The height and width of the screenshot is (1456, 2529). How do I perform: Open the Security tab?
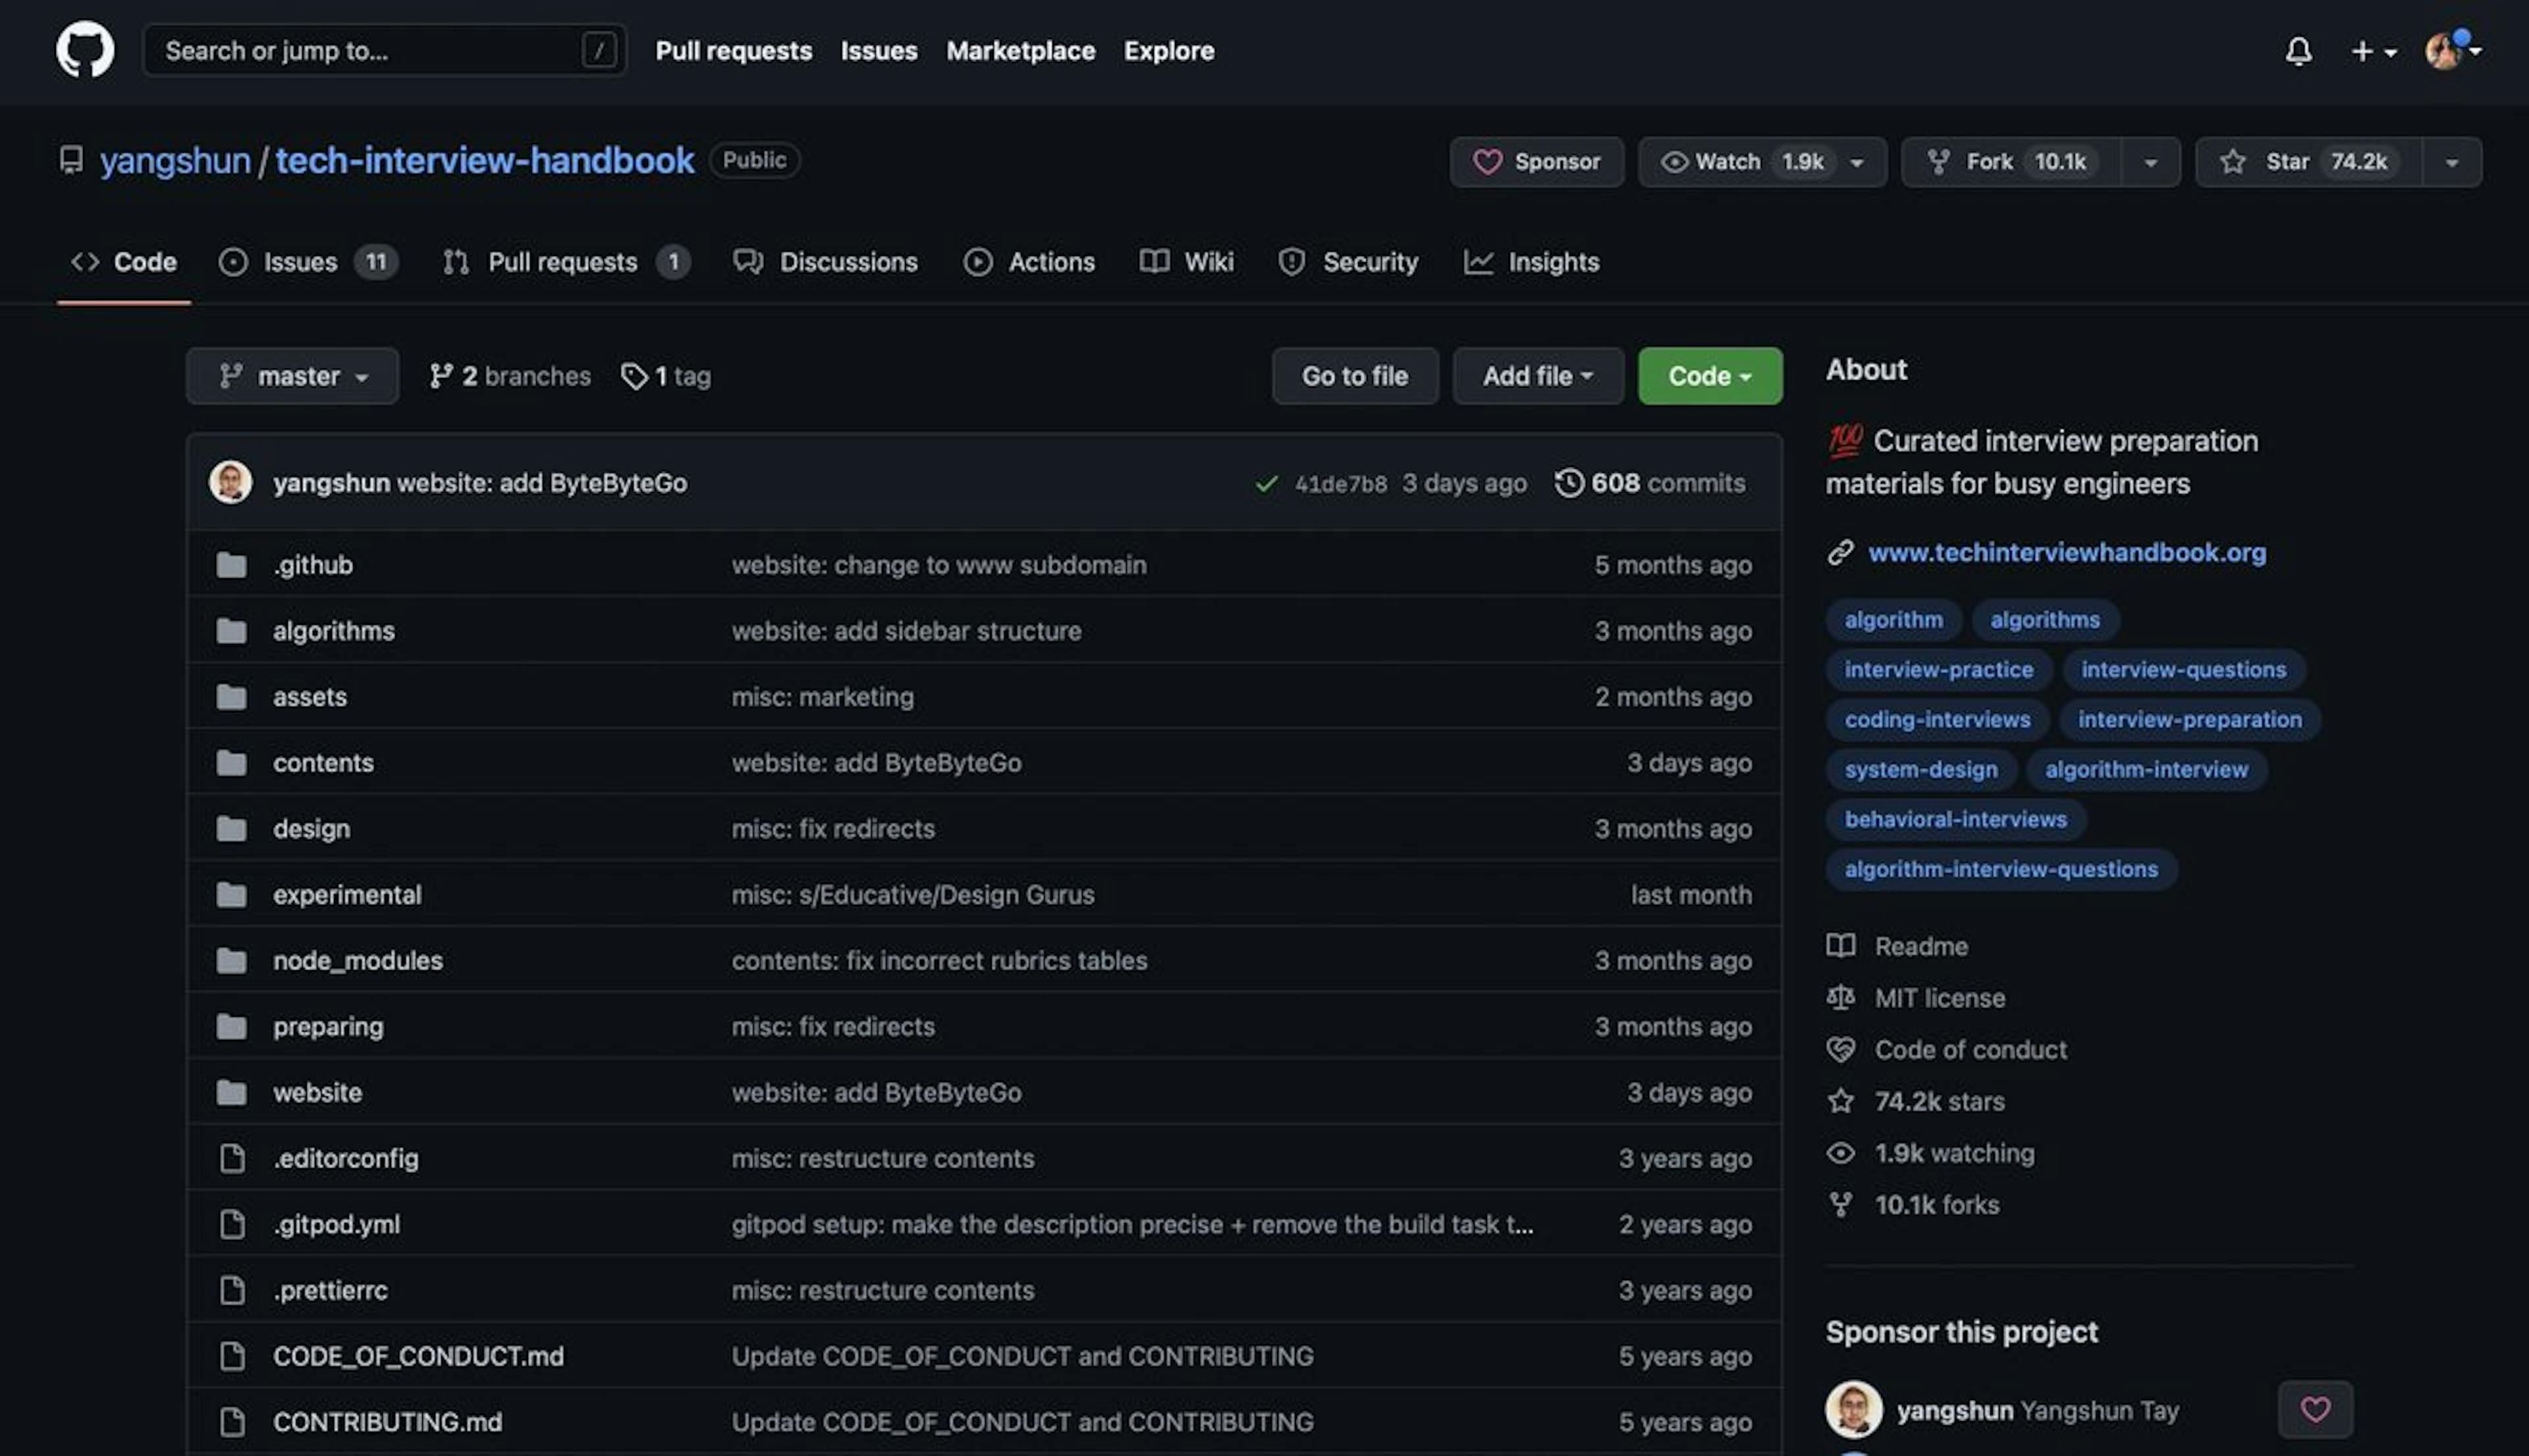(1348, 262)
